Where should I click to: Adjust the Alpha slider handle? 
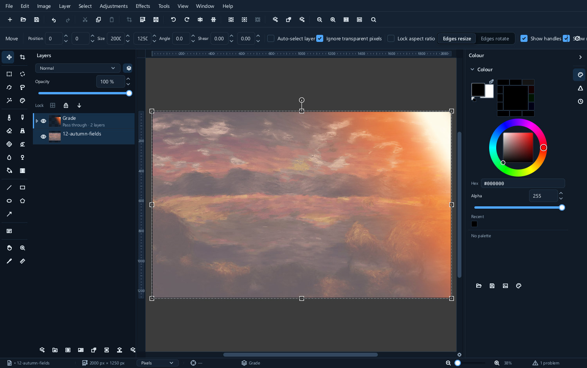(x=562, y=207)
